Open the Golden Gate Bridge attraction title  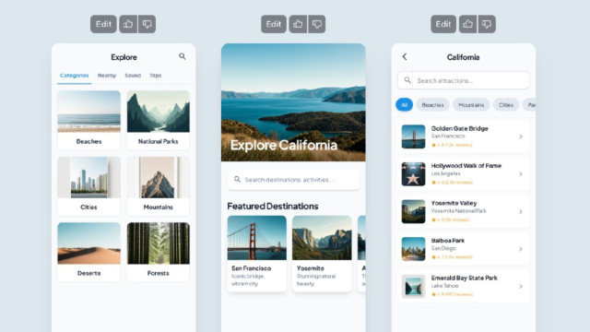[459, 128]
